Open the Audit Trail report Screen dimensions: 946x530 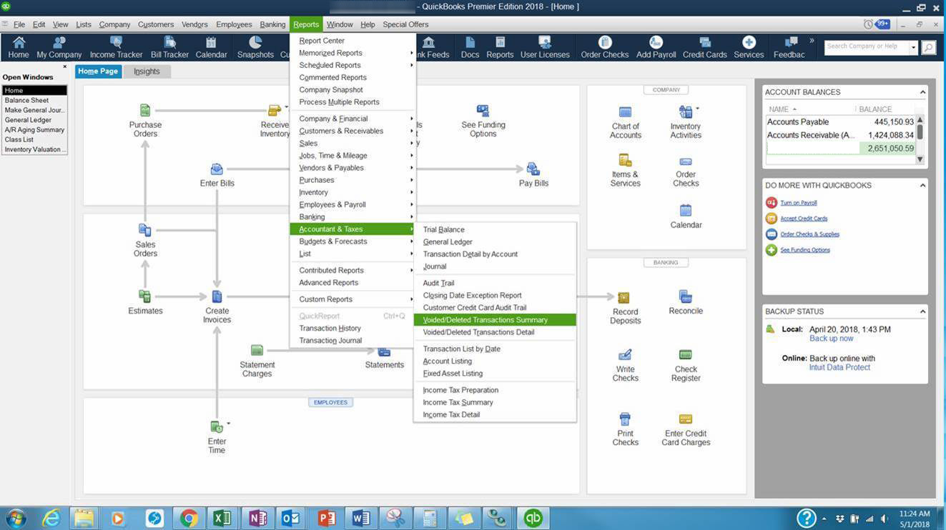(x=495, y=283)
